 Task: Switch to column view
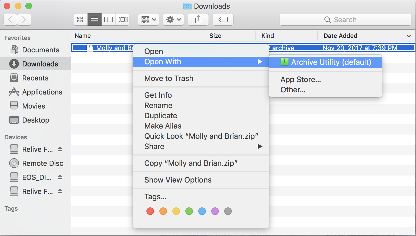pyautogui.click(x=109, y=19)
